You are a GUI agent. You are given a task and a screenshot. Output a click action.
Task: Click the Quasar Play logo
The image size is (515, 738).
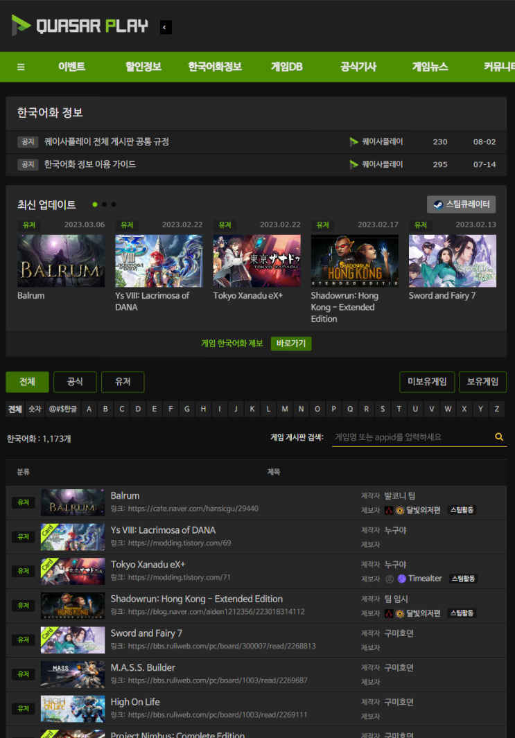tap(80, 26)
